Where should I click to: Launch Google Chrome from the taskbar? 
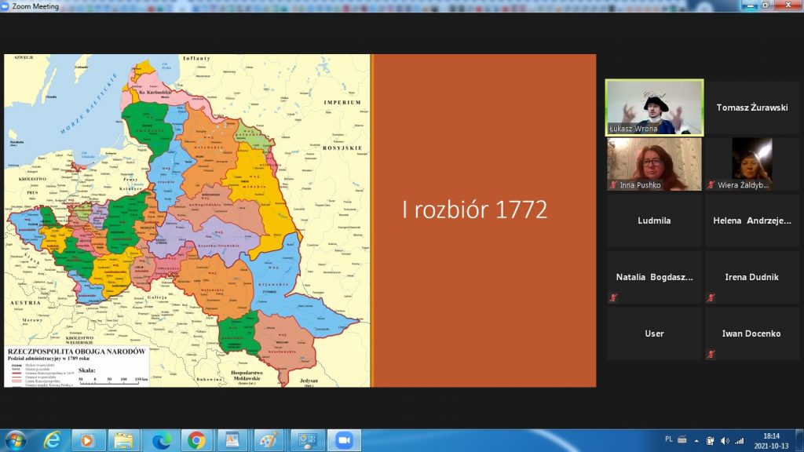click(196, 440)
